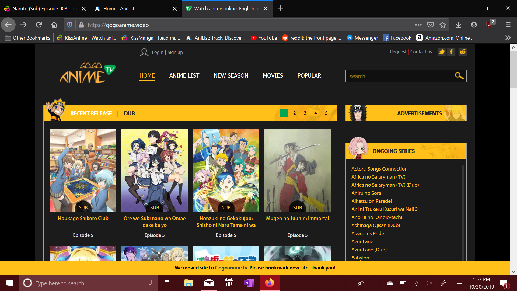
Task: Click the Reddit icon in the site header
Action: point(462,52)
